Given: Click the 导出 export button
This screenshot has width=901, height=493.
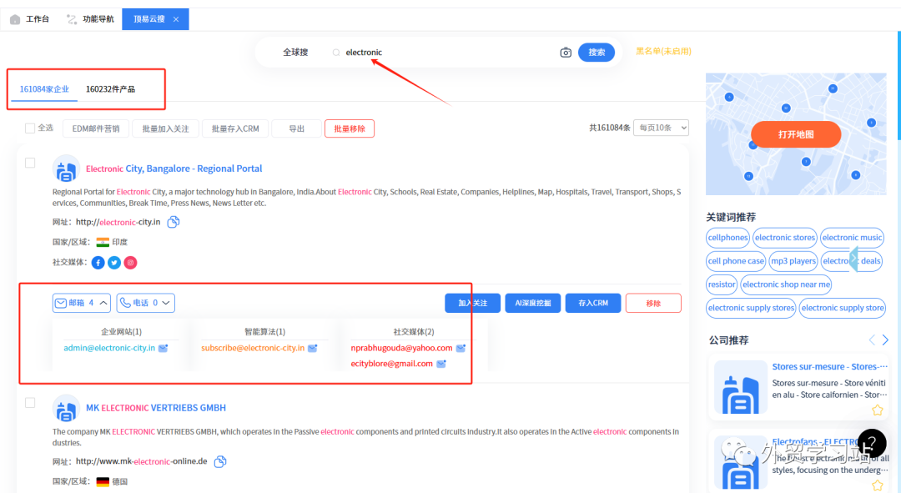Looking at the screenshot, I should tap(296, 128).
